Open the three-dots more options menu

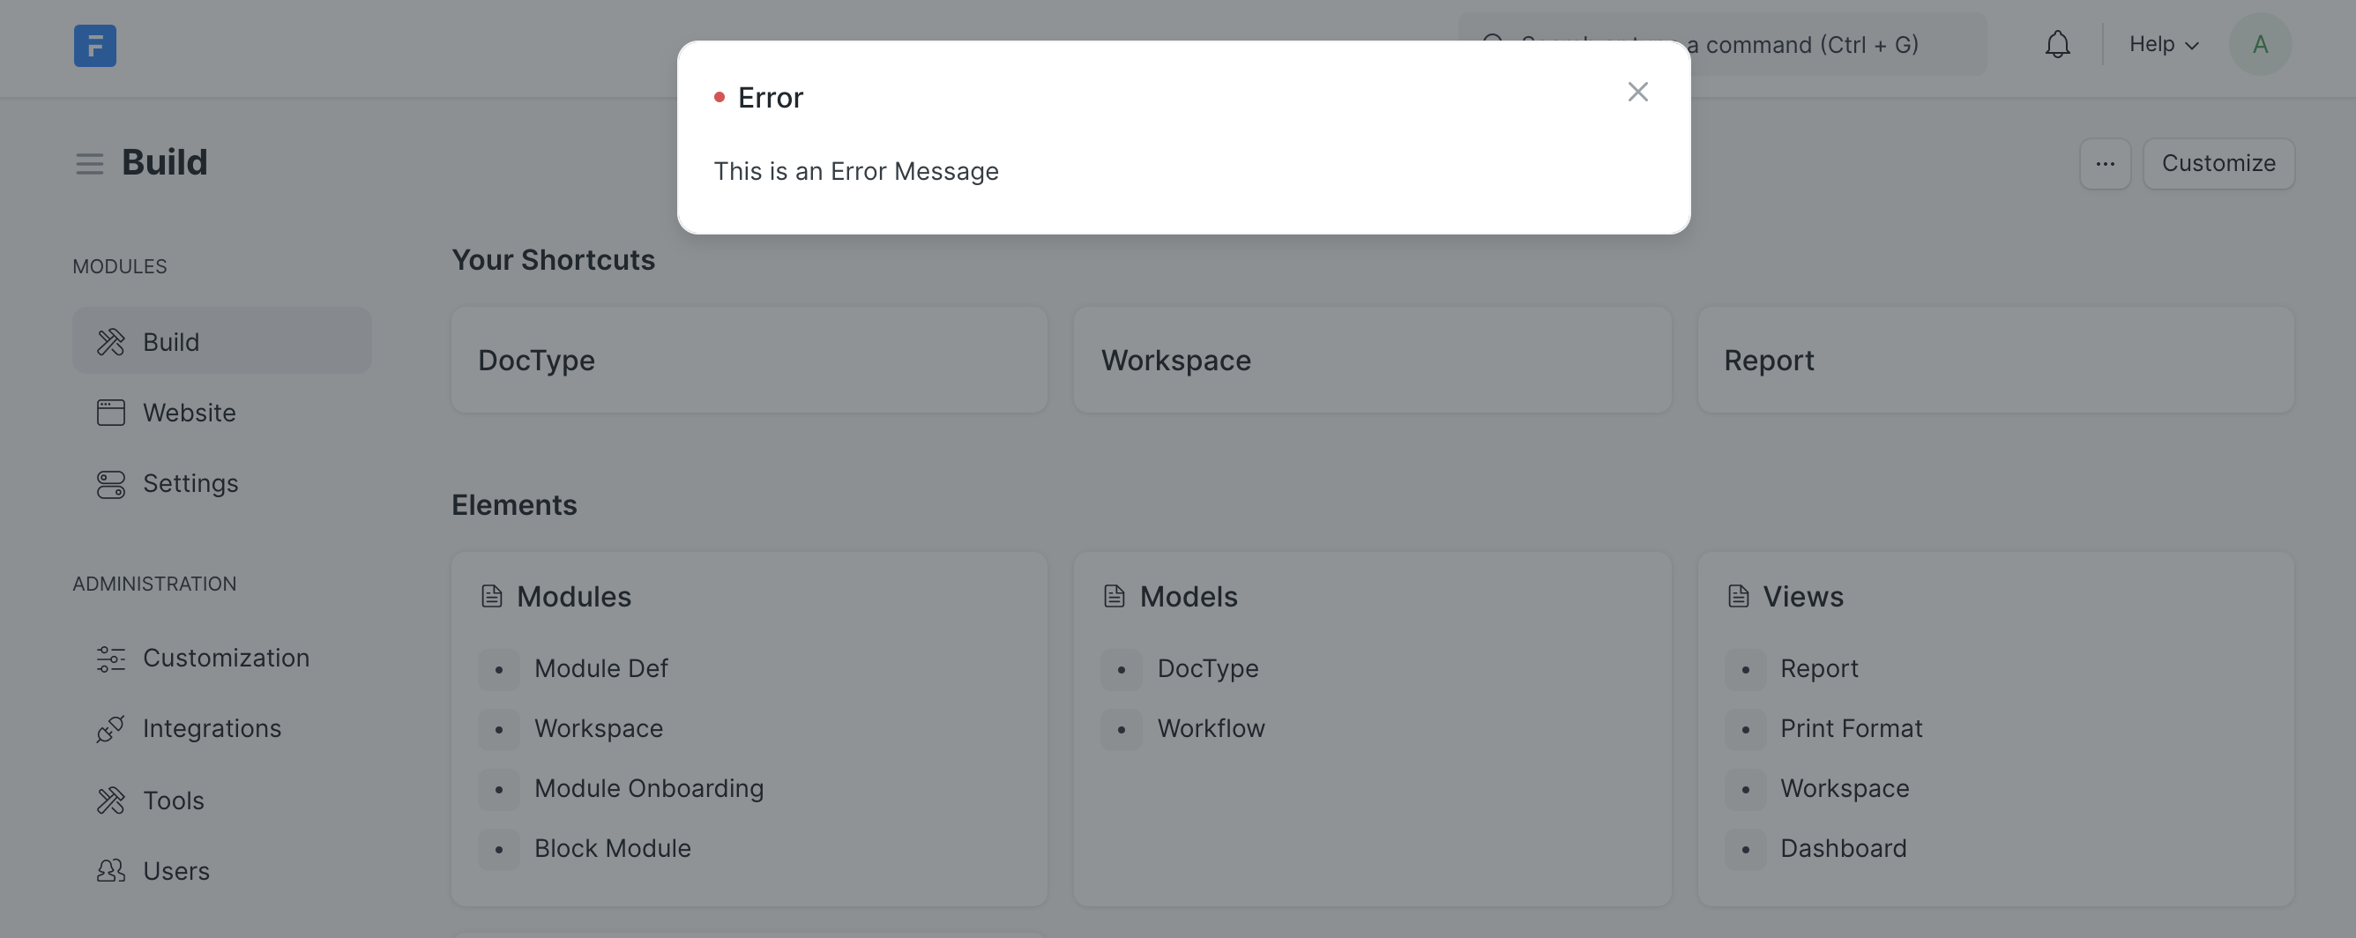(2105, 164)
